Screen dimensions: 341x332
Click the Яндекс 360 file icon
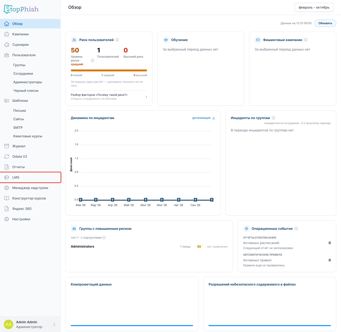pos(7,209)
